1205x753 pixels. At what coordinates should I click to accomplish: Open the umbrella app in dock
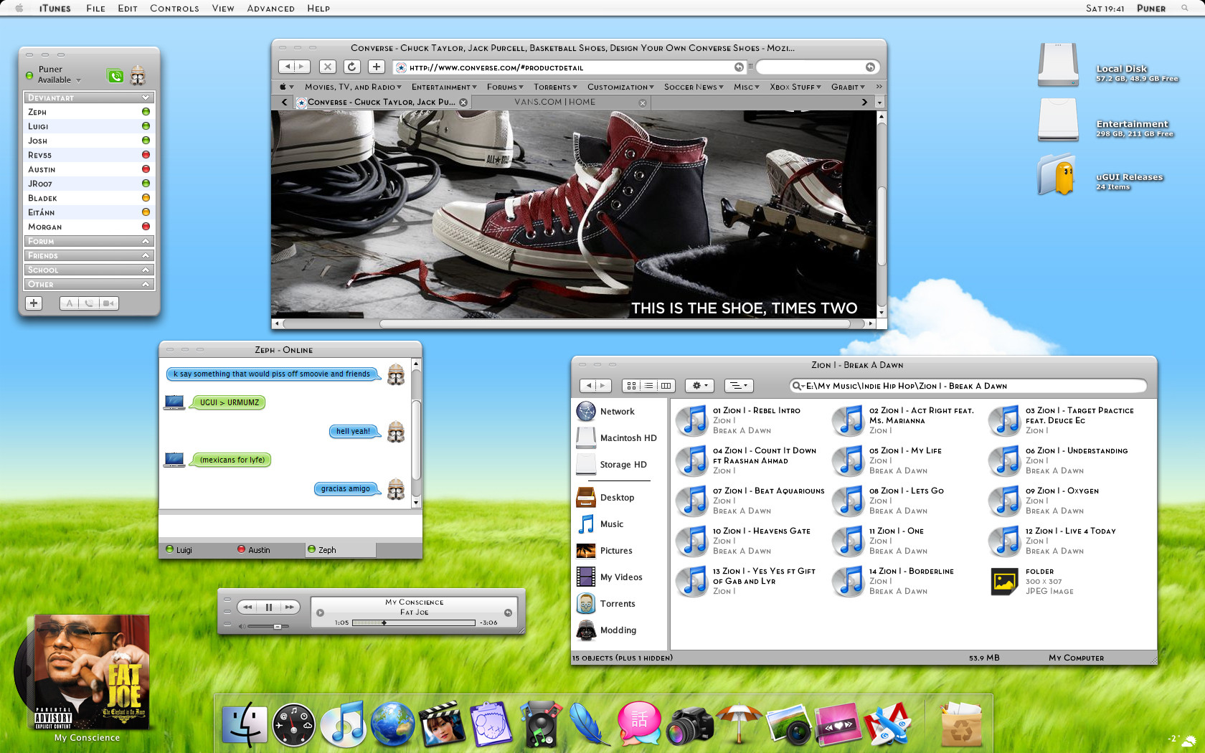(739, 724)
